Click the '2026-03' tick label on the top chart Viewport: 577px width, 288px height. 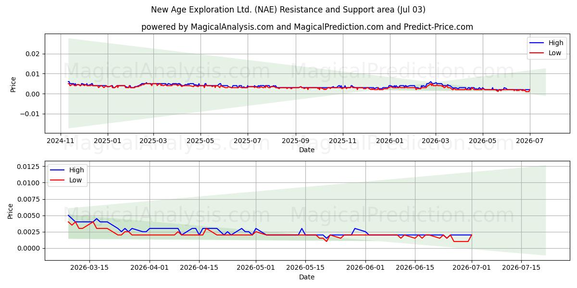(436, 141)
